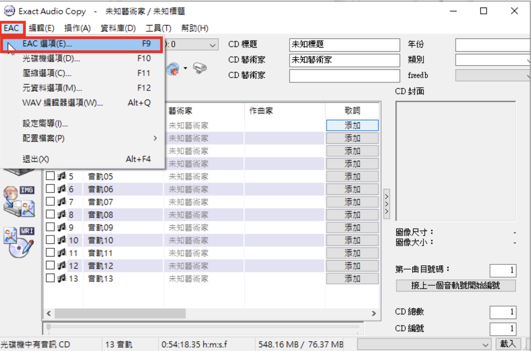Image resolution: width=531 pixels, height=351 pixels.
Task: Open the 工具(T) menu
Action: [x=158, y=28]
